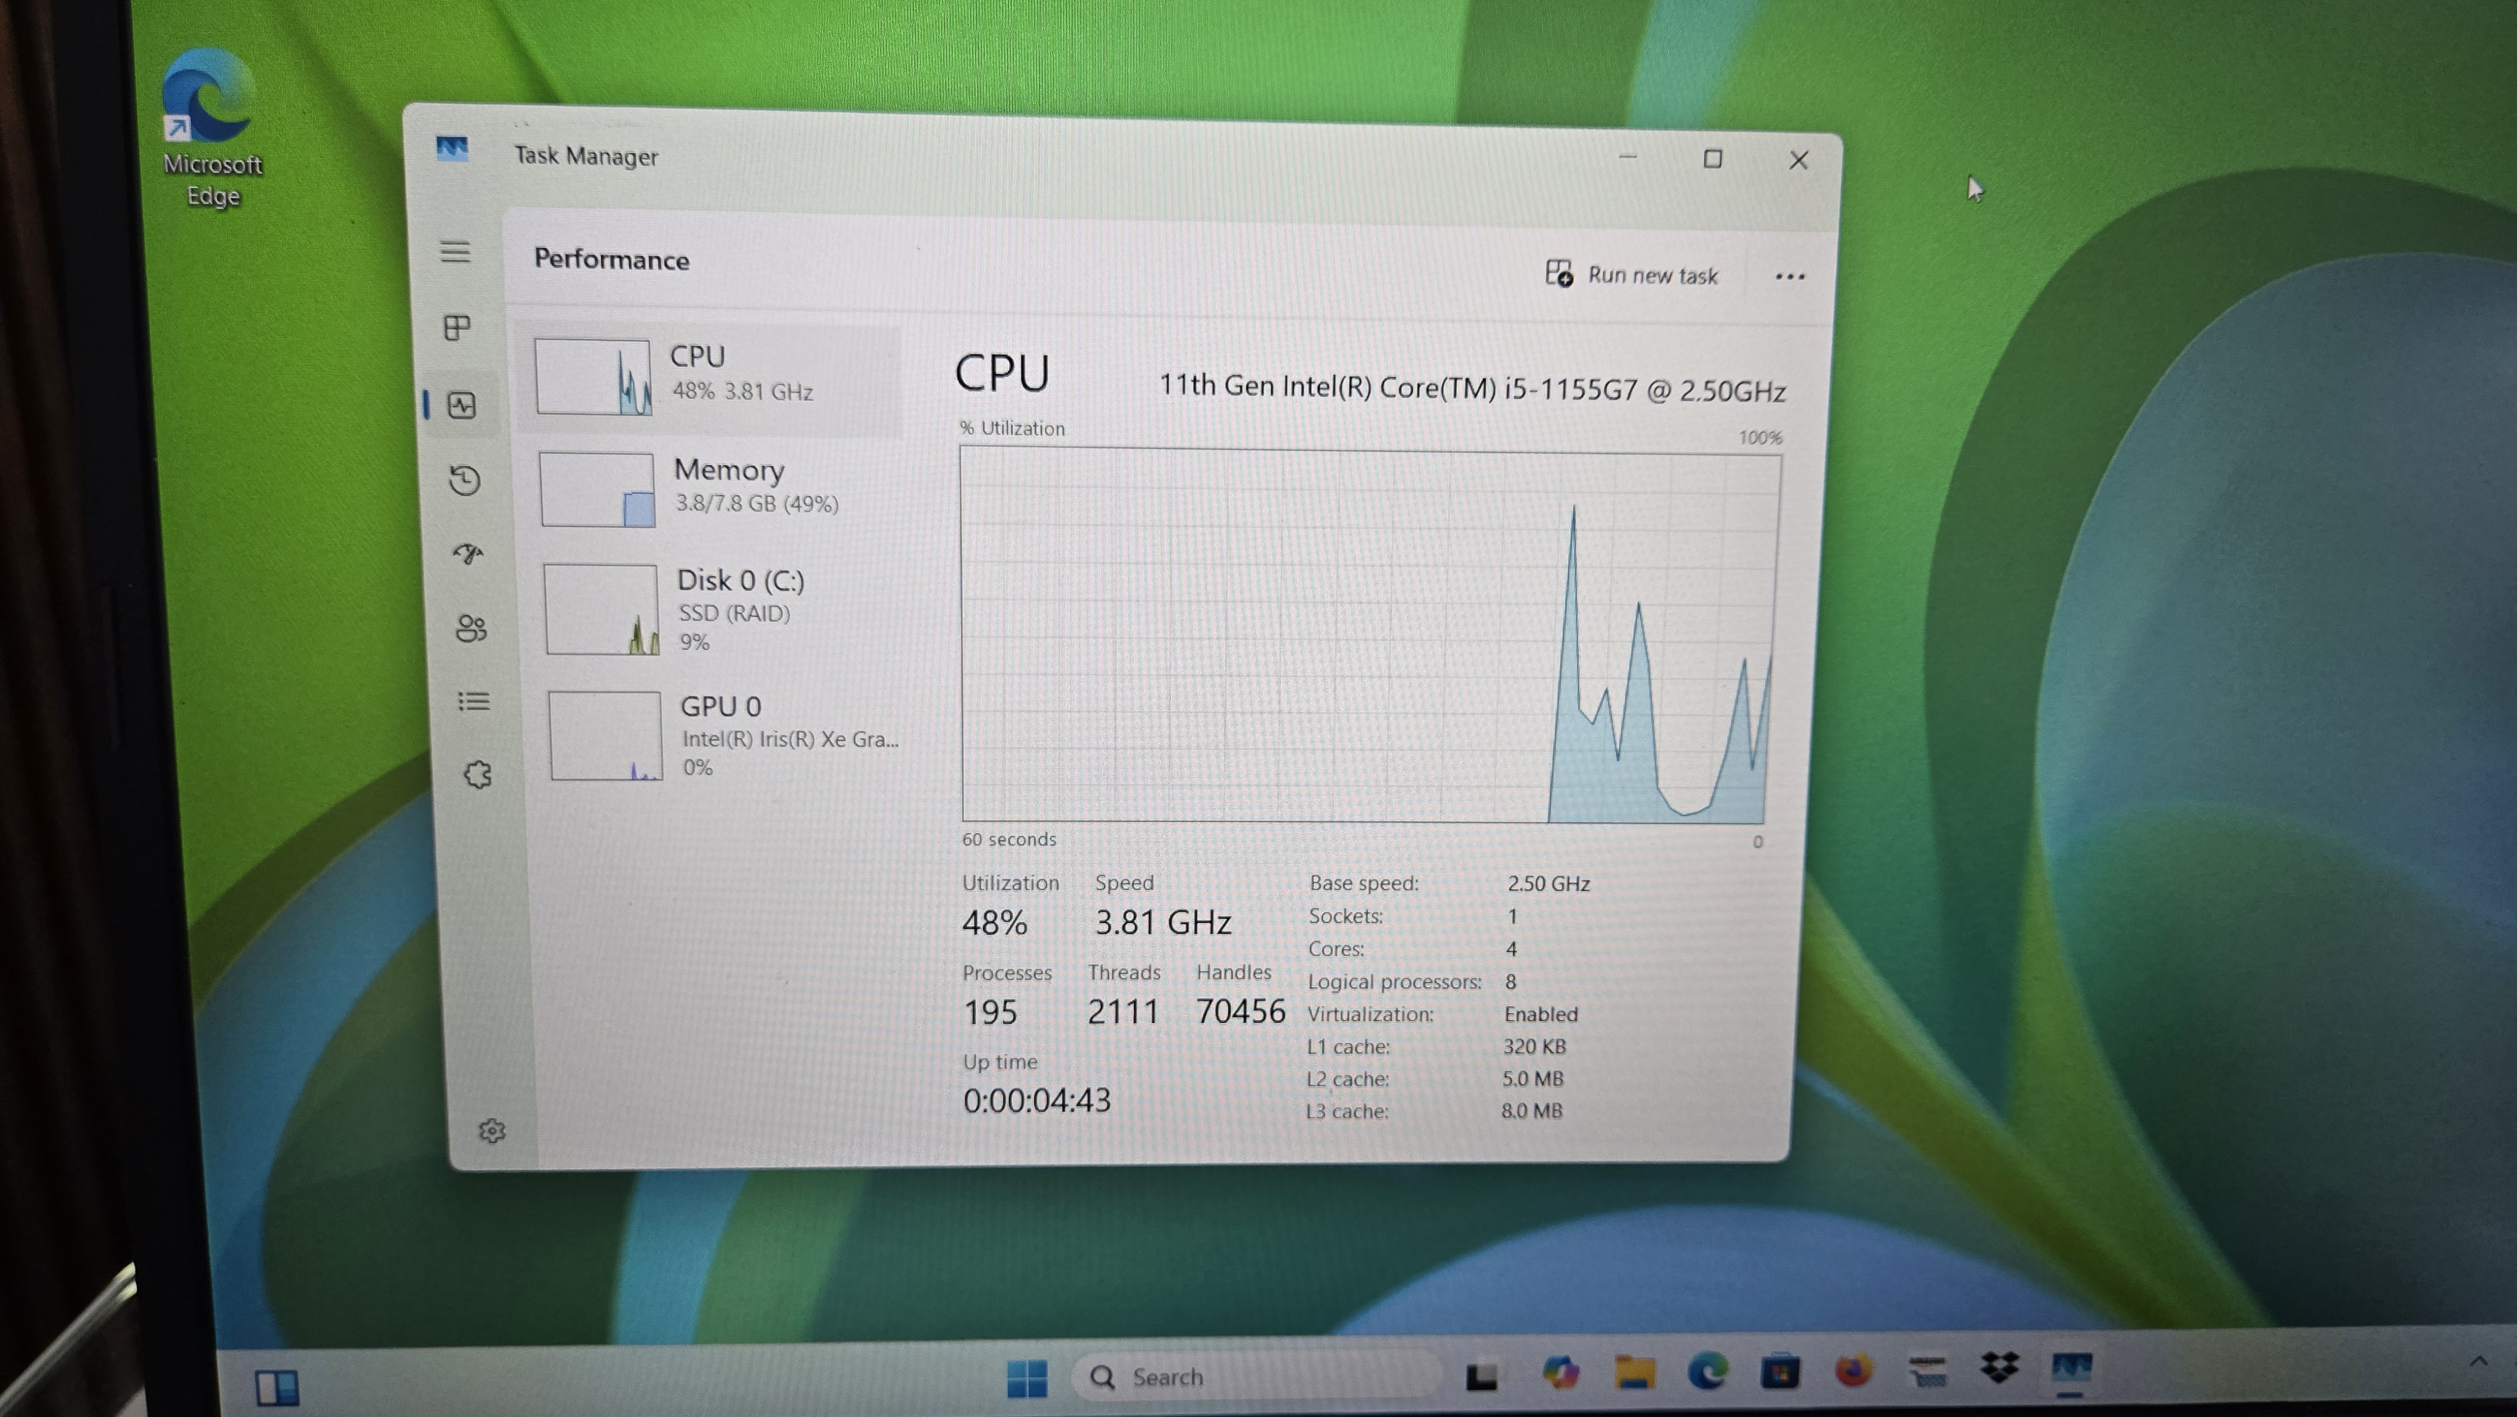Click the handles count 70456
The image size is (2517, 1417).
pos(1241,1011)
